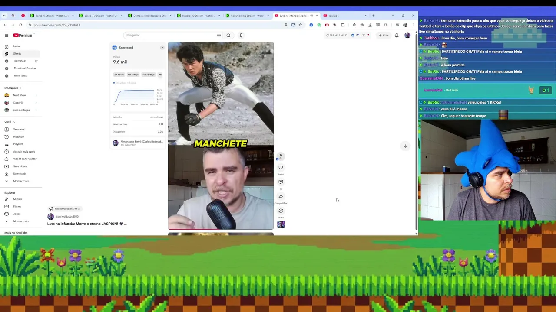Viewport: 556px width, 312px height.
Task: Go to the next Short with down arrow
Action: [405, 146]
